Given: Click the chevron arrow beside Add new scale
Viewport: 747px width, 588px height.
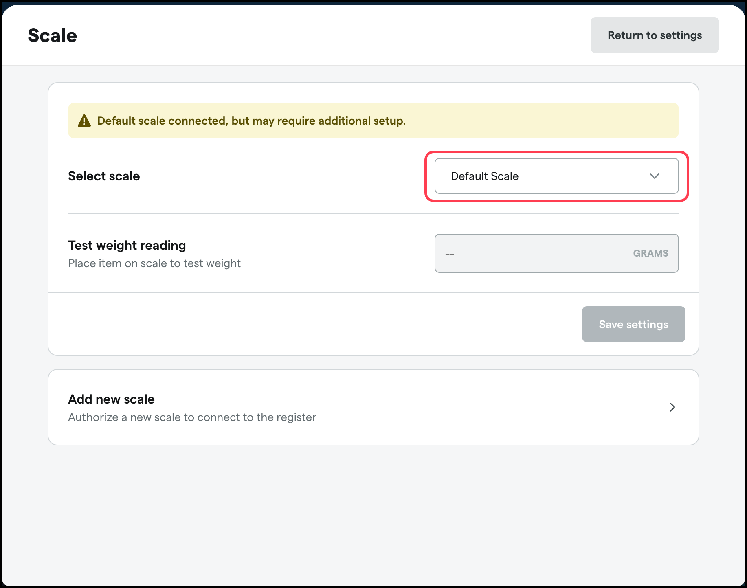Looking at the screenshot, I should pos(672,407).
